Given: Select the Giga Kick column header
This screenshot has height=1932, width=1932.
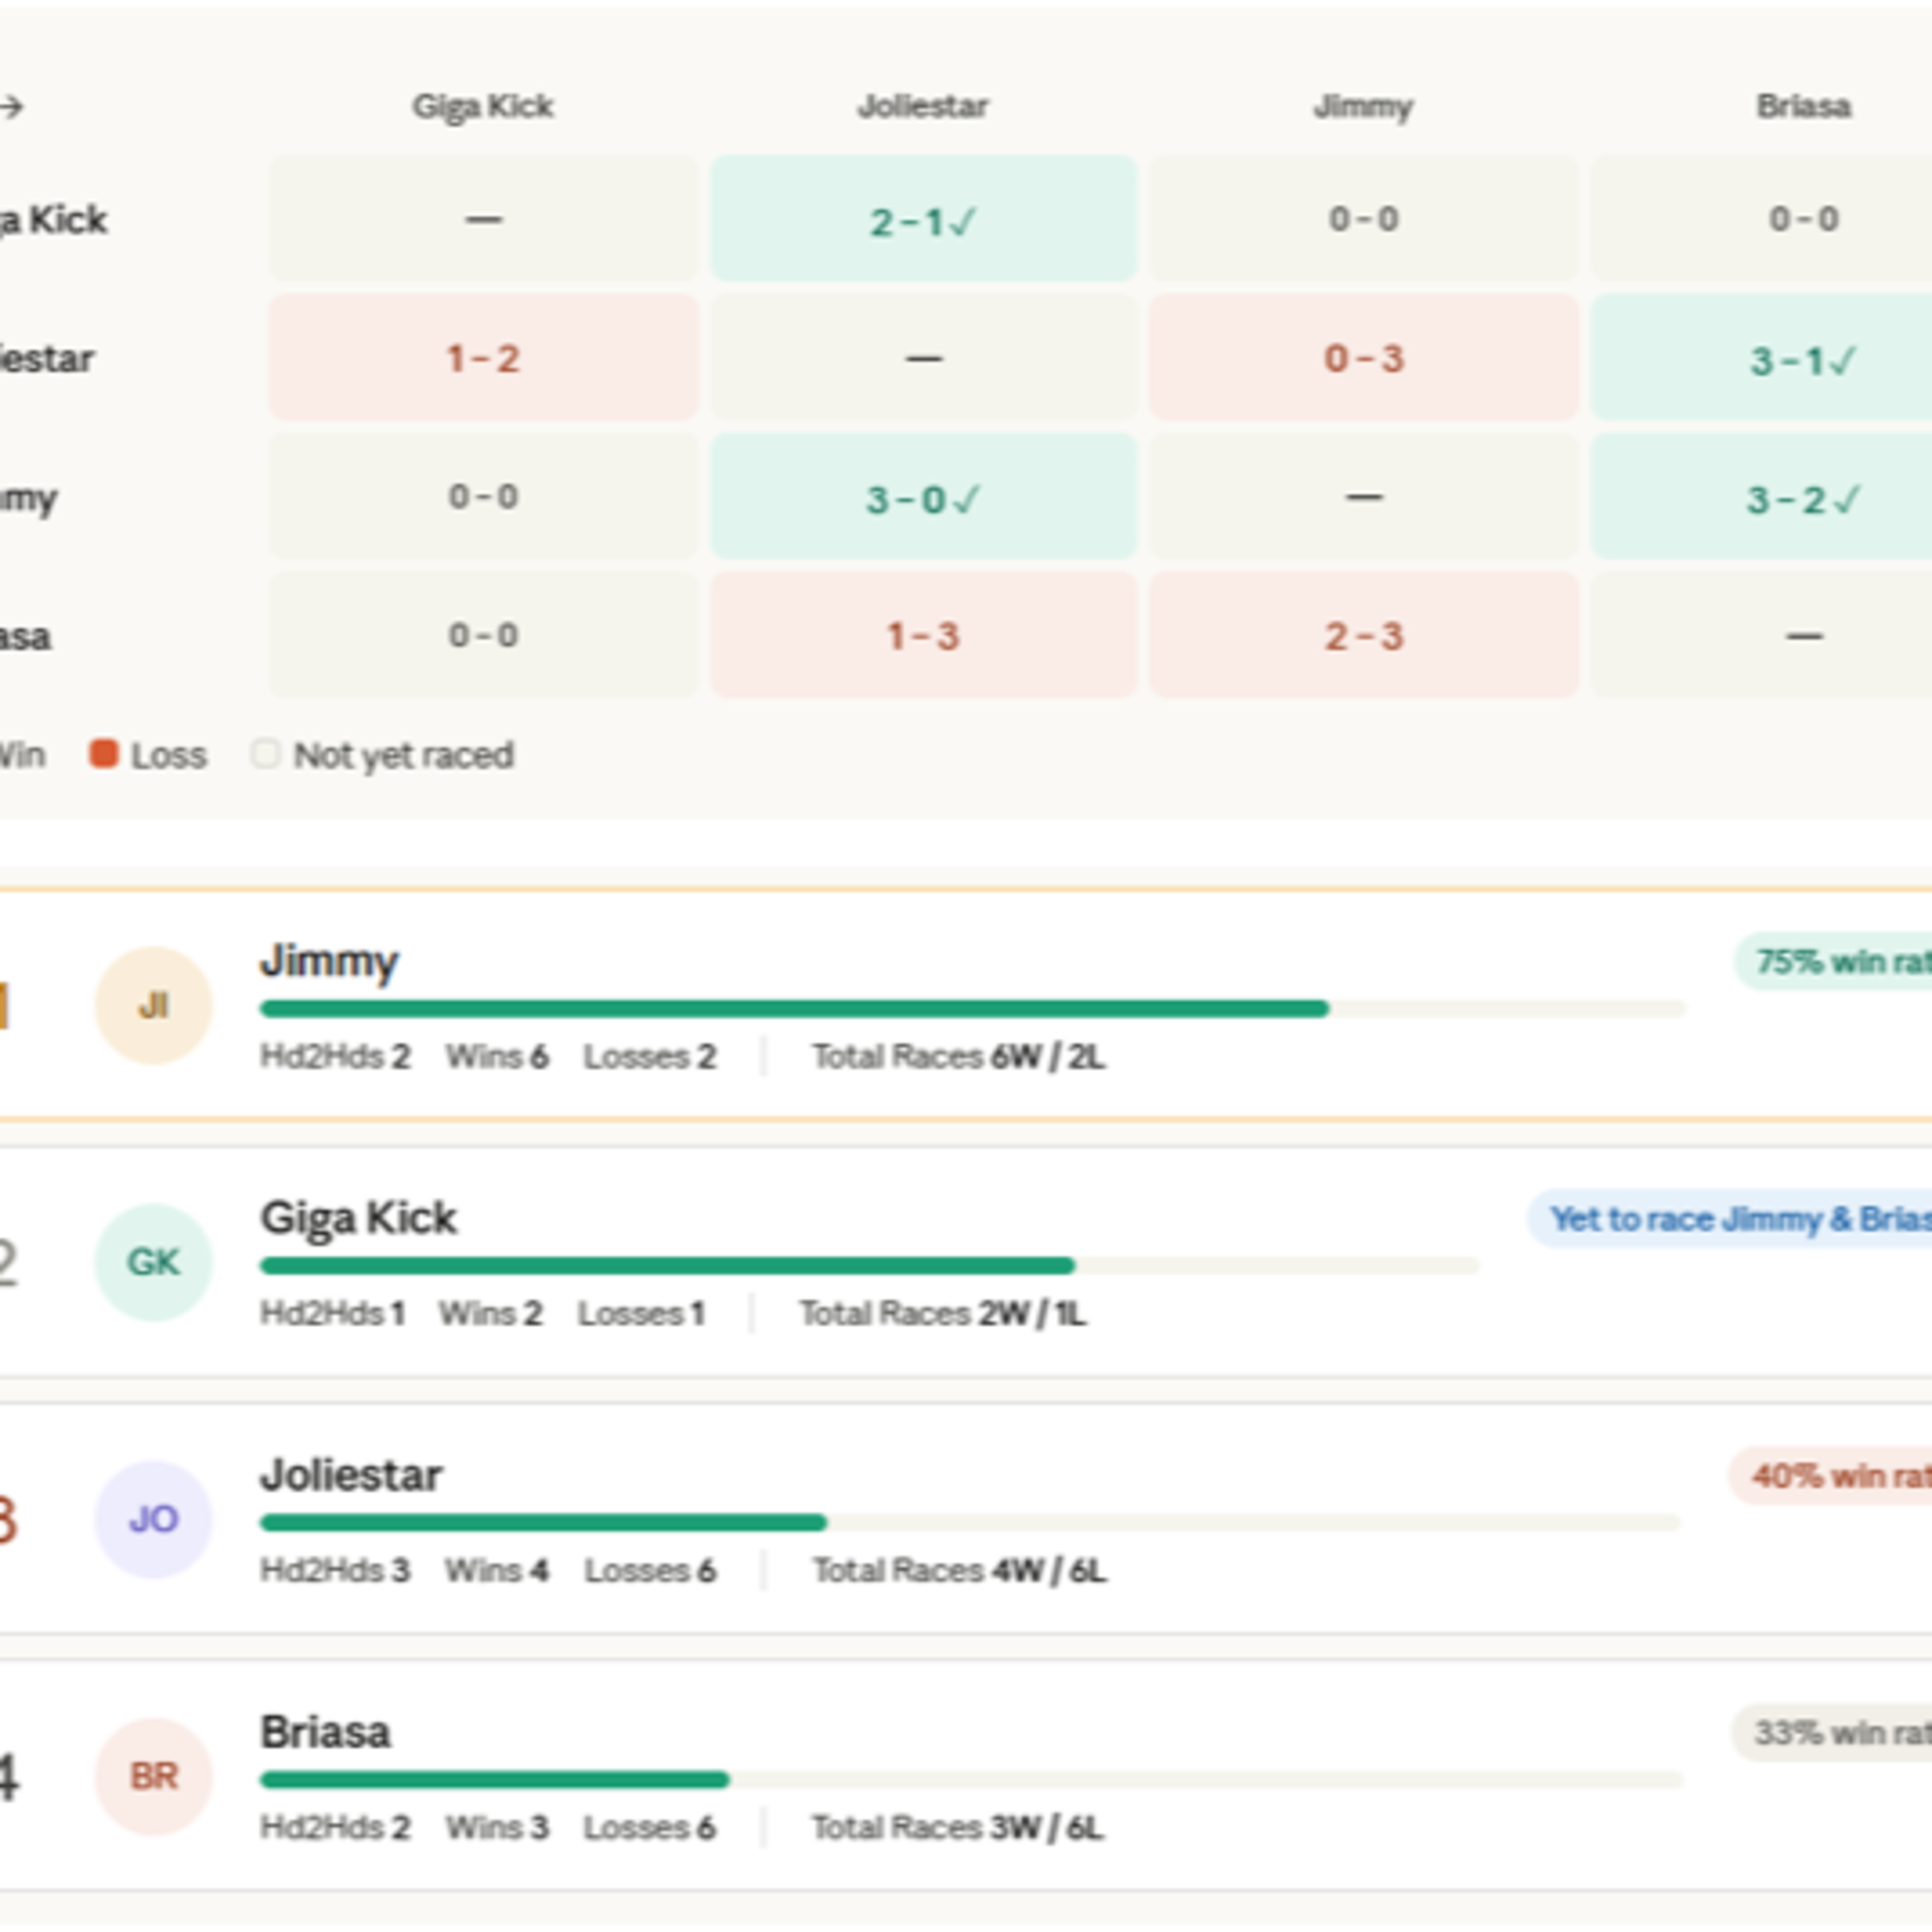Looking at the screenshot, I should 483,106.
